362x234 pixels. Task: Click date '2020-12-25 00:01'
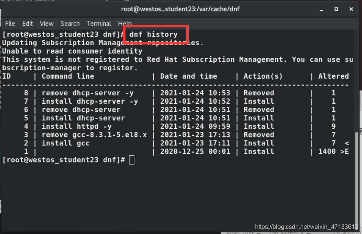click(x=195, y=151)
